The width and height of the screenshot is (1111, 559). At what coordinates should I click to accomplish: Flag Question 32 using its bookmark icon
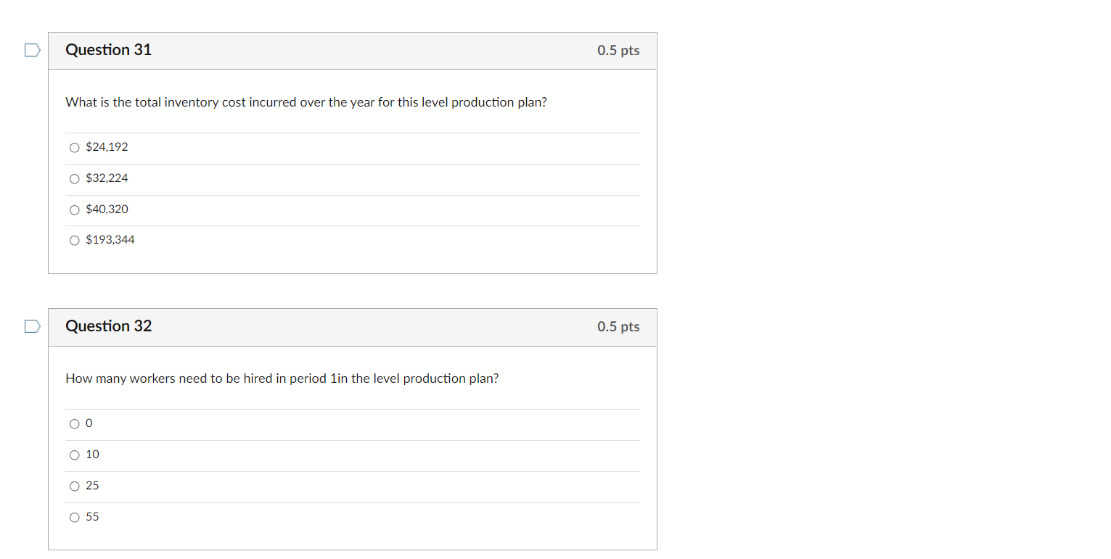[x=32, y=326]
